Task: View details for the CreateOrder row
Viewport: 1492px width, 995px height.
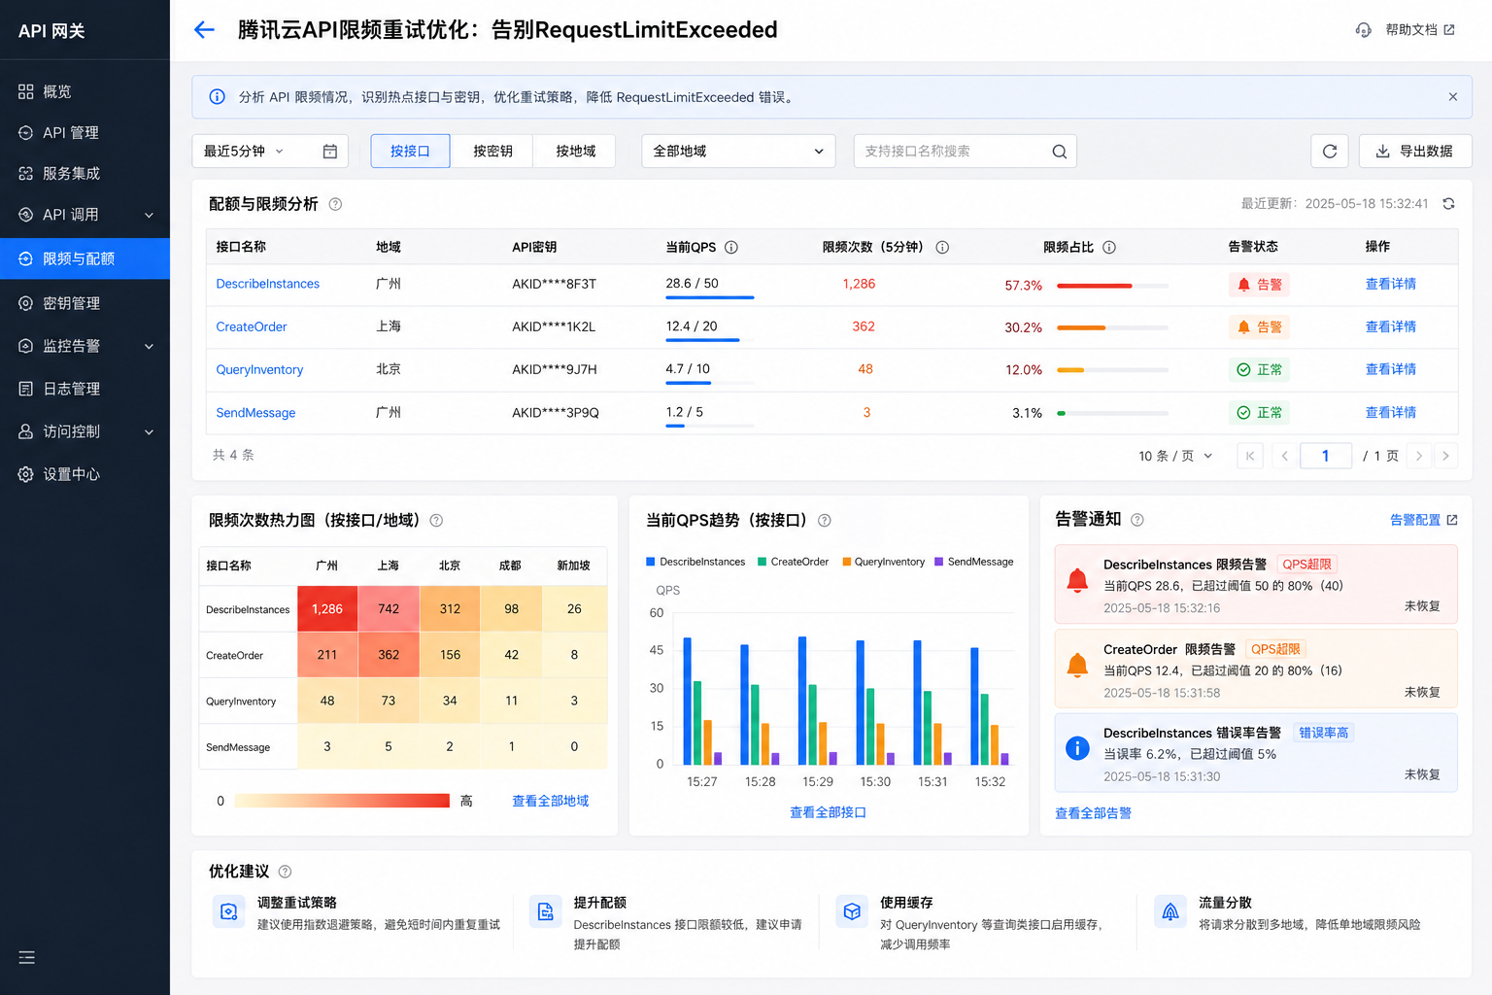Action: click(1390, 326)
